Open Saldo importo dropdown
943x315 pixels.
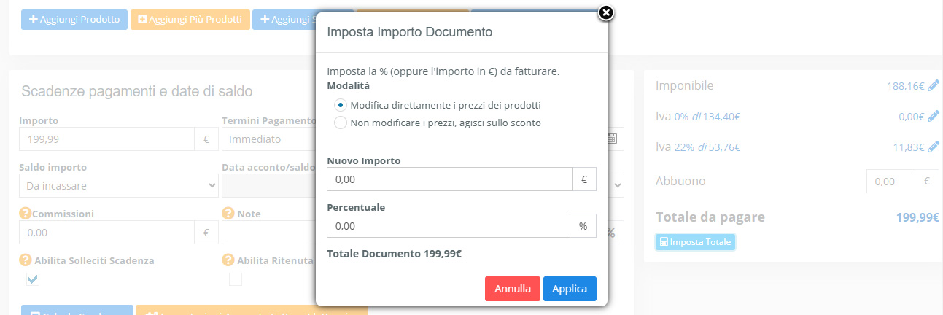(119, 185)
